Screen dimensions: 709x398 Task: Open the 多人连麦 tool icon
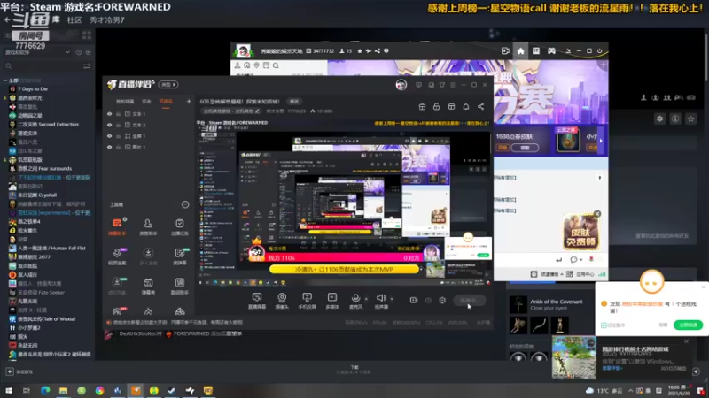point(148,256)
